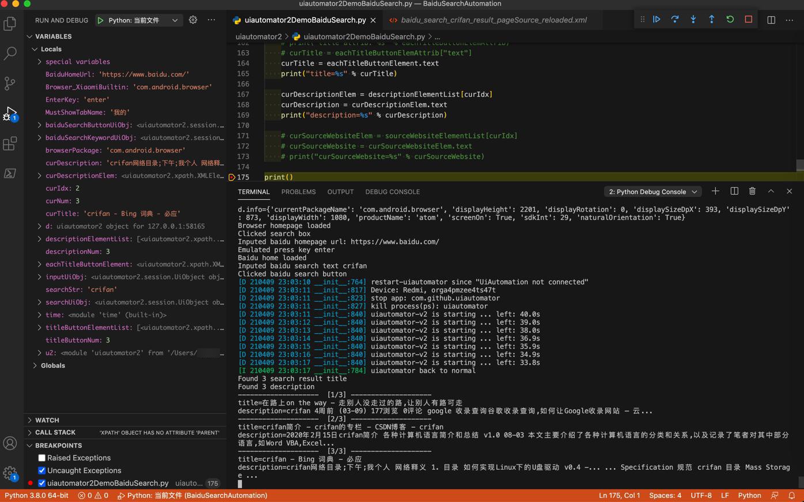Open the Accounts icon in activity bar
The image size is (804, 502).
[10, 443]
